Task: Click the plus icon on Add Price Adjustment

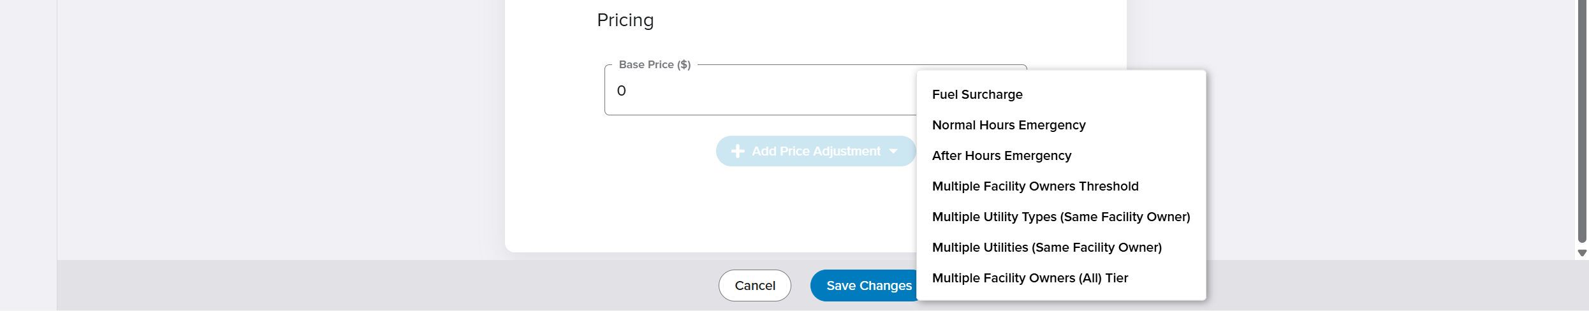Action: [x=738, y=151]
